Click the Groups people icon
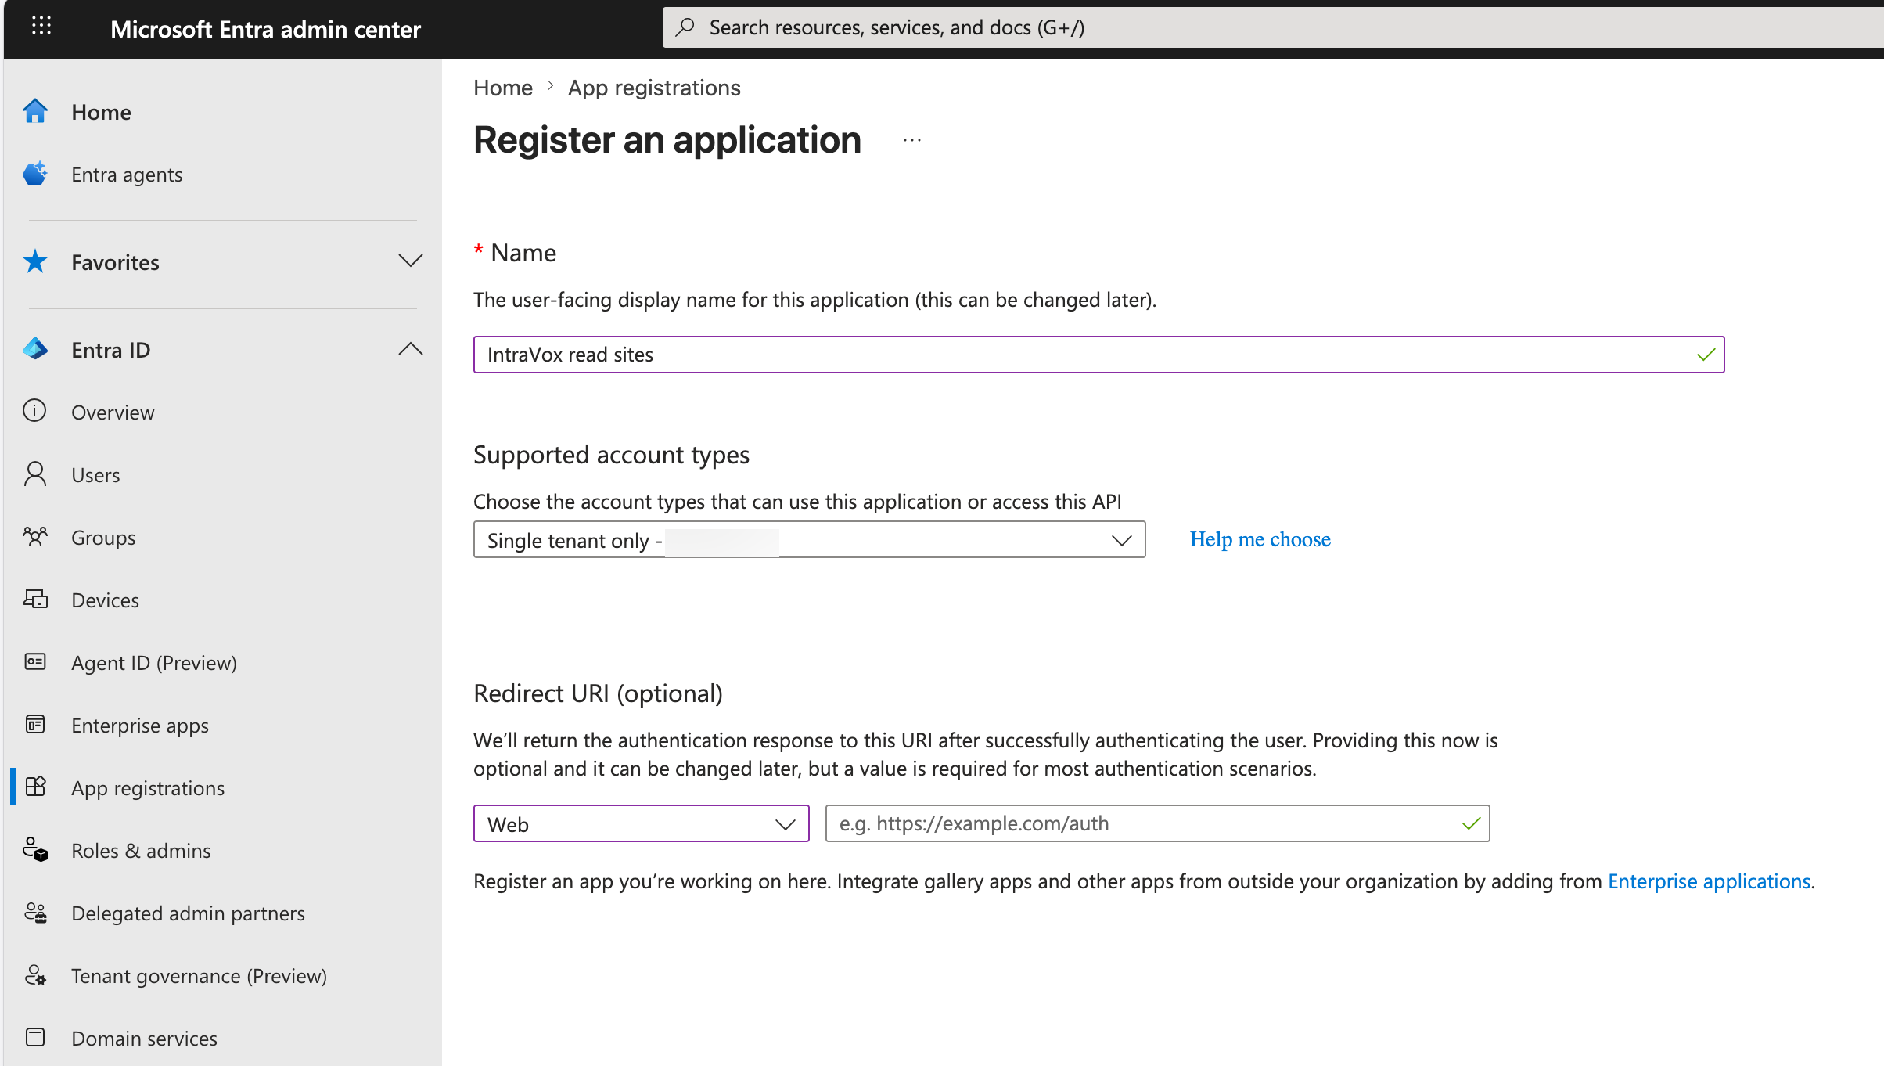This screenshot has width=1884, height=1066. 35,537
